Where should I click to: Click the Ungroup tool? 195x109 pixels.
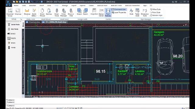18,12
